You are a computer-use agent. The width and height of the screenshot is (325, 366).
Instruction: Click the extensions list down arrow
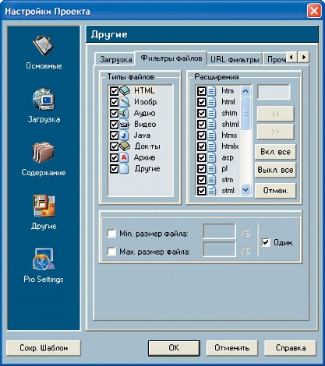tap(246, 190)
